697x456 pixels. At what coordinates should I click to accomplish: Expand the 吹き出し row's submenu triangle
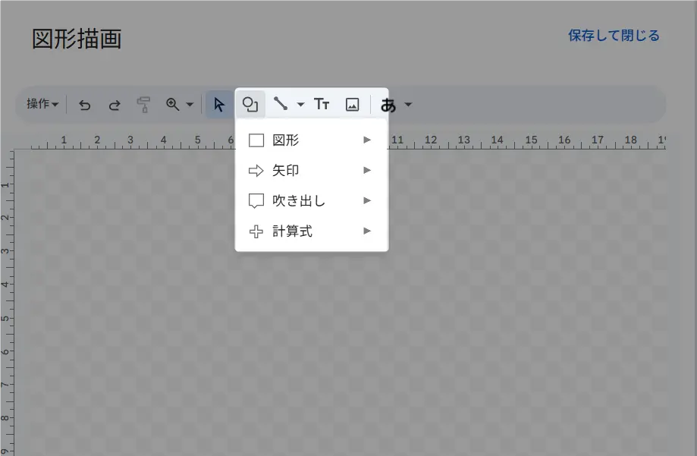367,200
